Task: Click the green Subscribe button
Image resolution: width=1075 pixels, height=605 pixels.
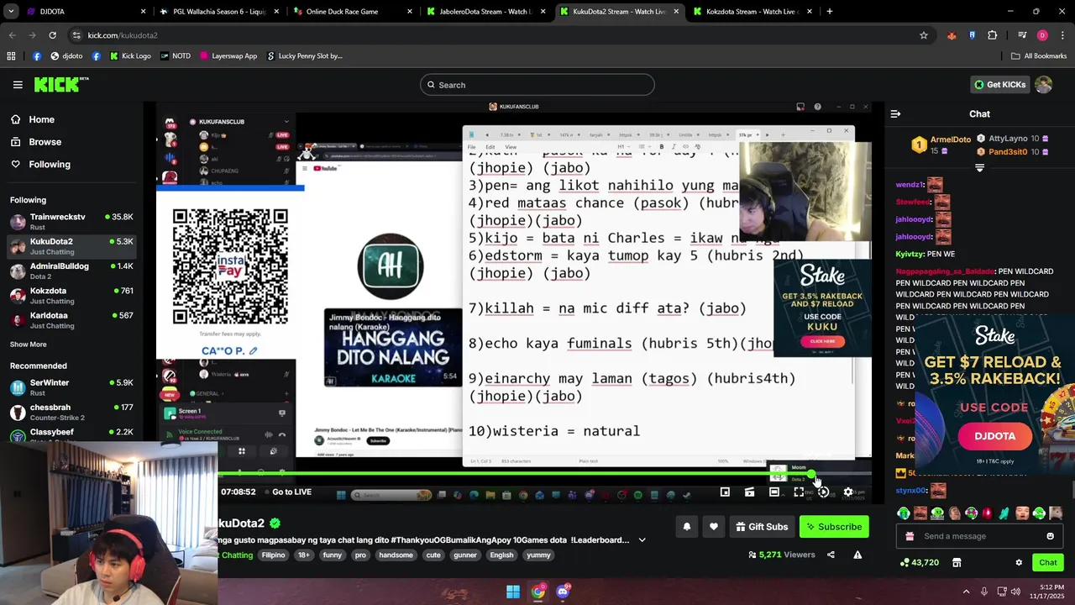Action: click(x=834, y=527)
